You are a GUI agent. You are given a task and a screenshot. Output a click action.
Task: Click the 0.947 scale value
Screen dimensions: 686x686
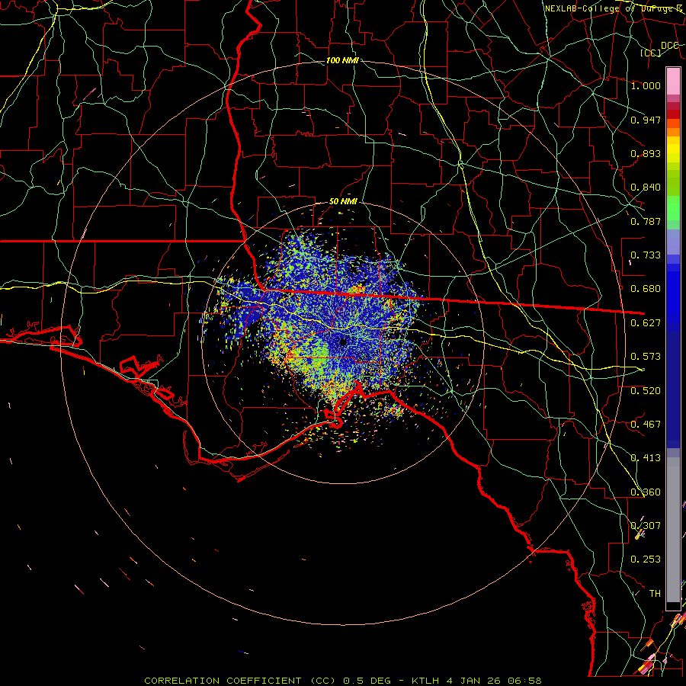tap(646, 120)
